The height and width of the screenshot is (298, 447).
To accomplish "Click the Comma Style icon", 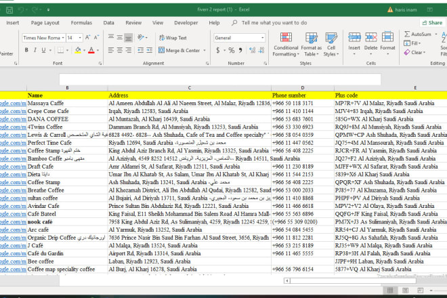I will (x=240, y=51).
